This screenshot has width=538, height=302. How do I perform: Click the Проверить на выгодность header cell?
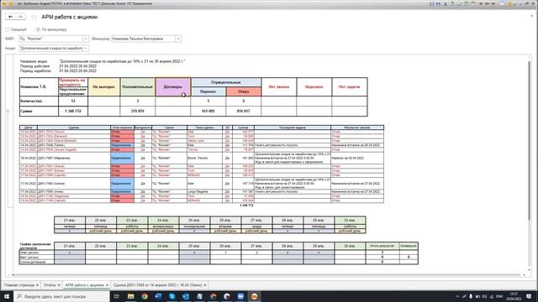(x=73, y=82)
